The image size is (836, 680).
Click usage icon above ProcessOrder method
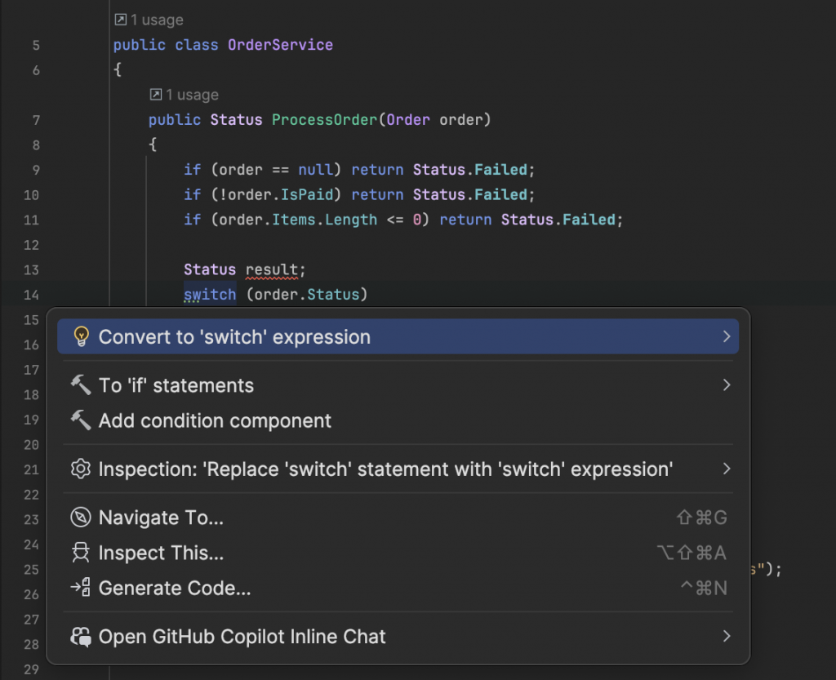pos(155,95)
